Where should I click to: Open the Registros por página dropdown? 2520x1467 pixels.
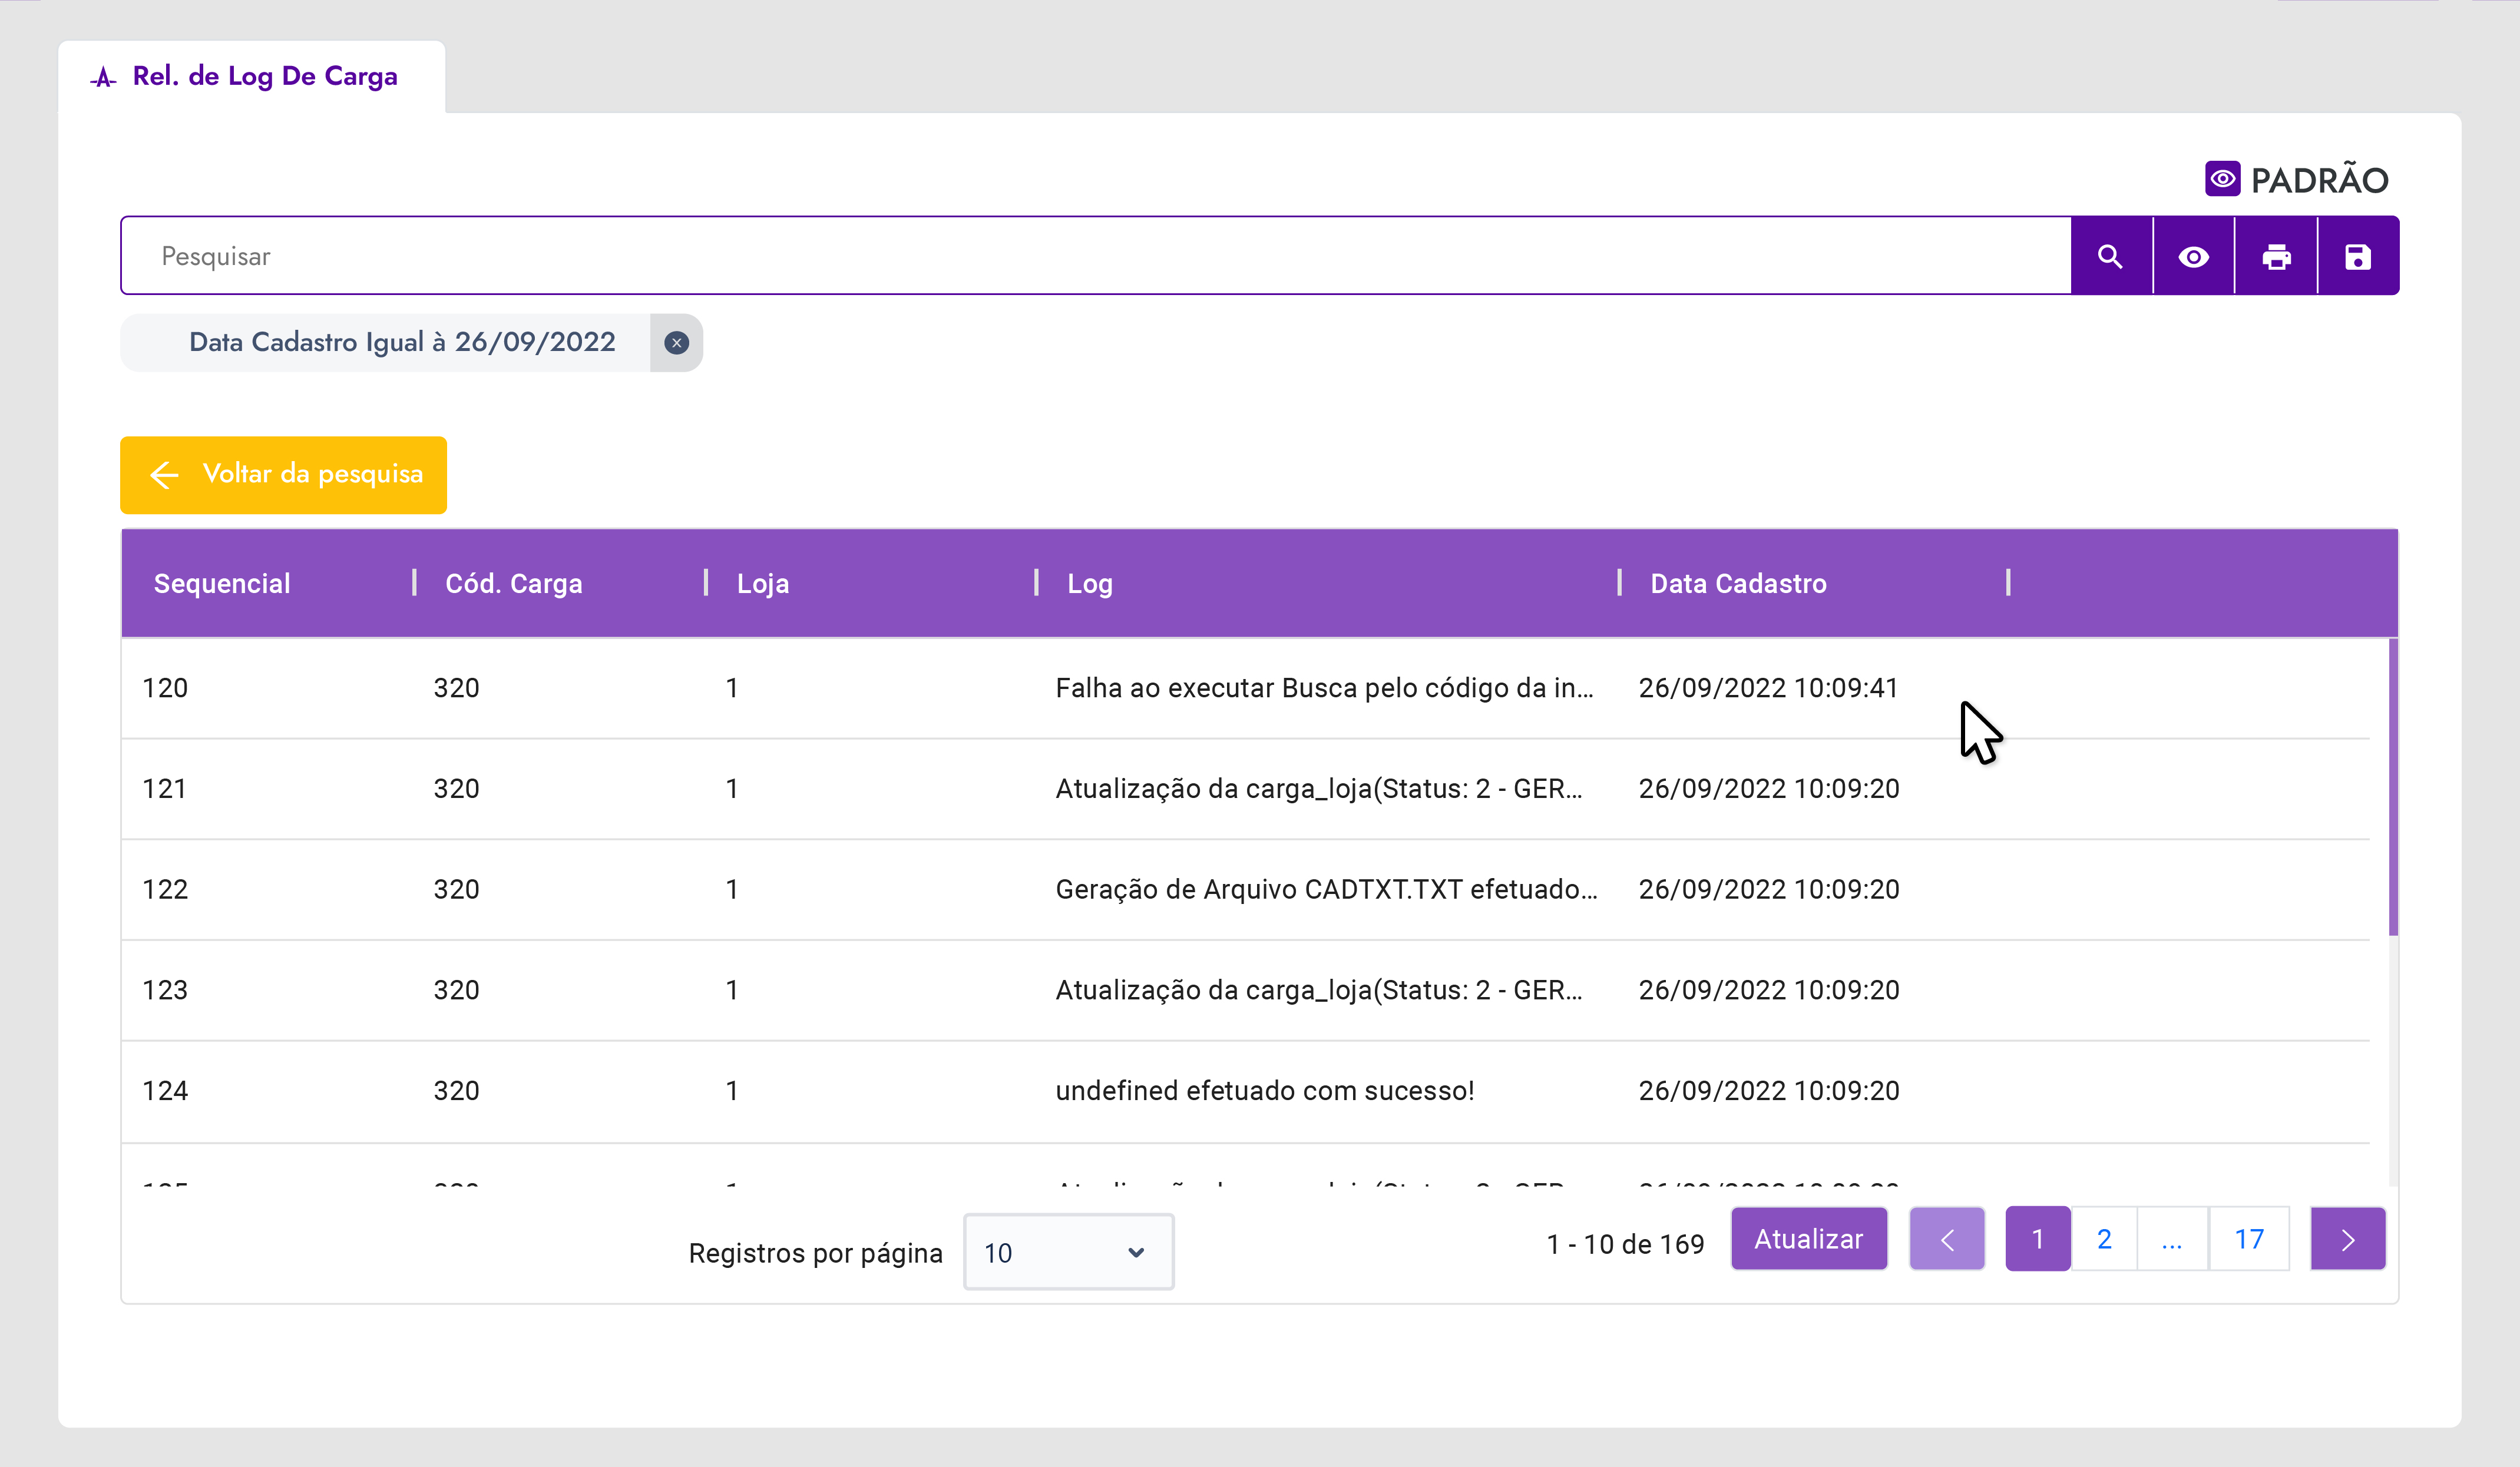coord(1067,1252)
